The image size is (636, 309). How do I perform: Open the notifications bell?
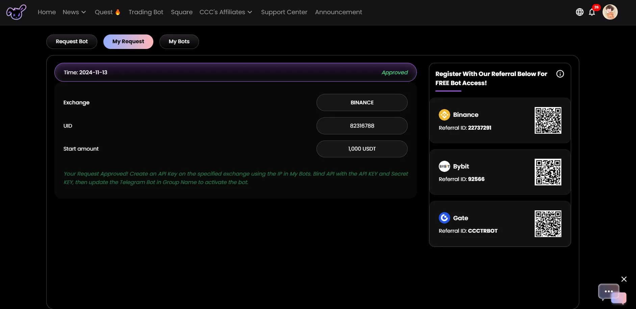coord(592,12)
